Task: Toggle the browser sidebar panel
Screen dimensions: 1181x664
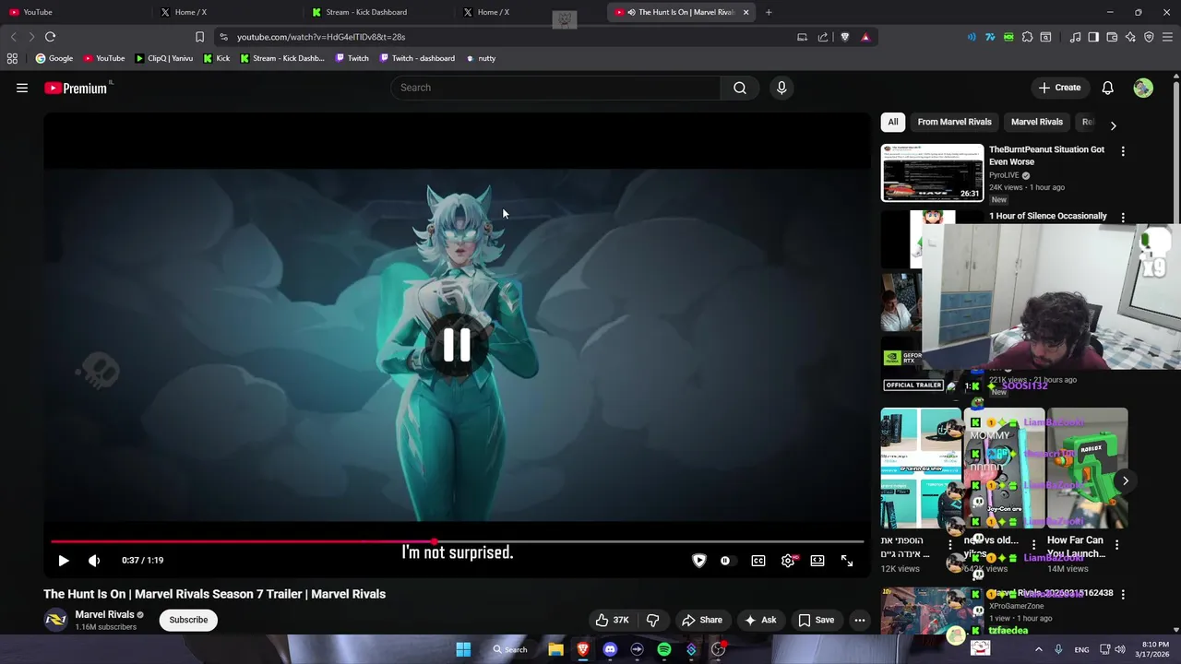Action: tap(1093, 37)
